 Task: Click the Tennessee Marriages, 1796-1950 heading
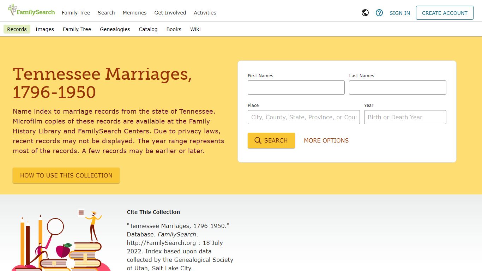pyautogui.click(x=102, y=83)
